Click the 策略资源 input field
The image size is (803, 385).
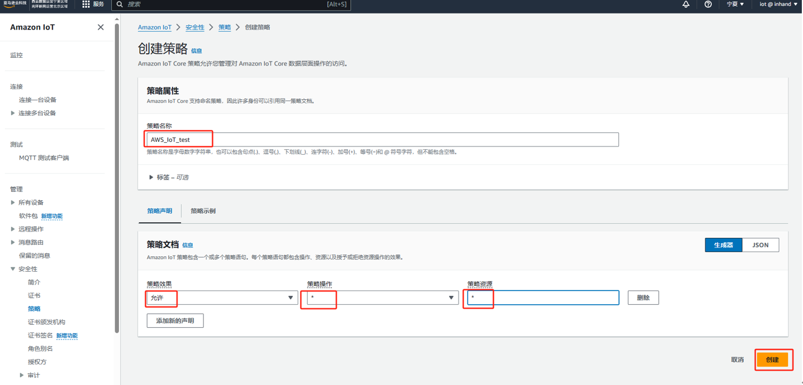(543, 298)
